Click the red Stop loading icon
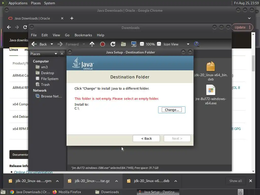The image size is (260, 195). (103, 44)
